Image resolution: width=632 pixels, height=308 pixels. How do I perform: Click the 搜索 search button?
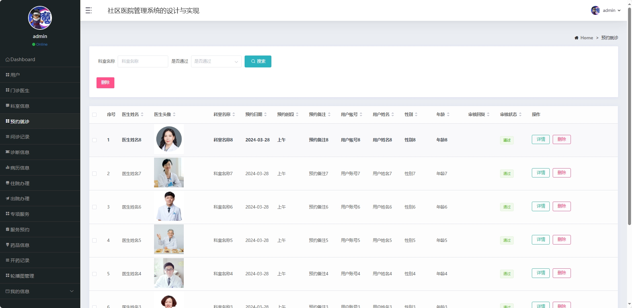258,61
